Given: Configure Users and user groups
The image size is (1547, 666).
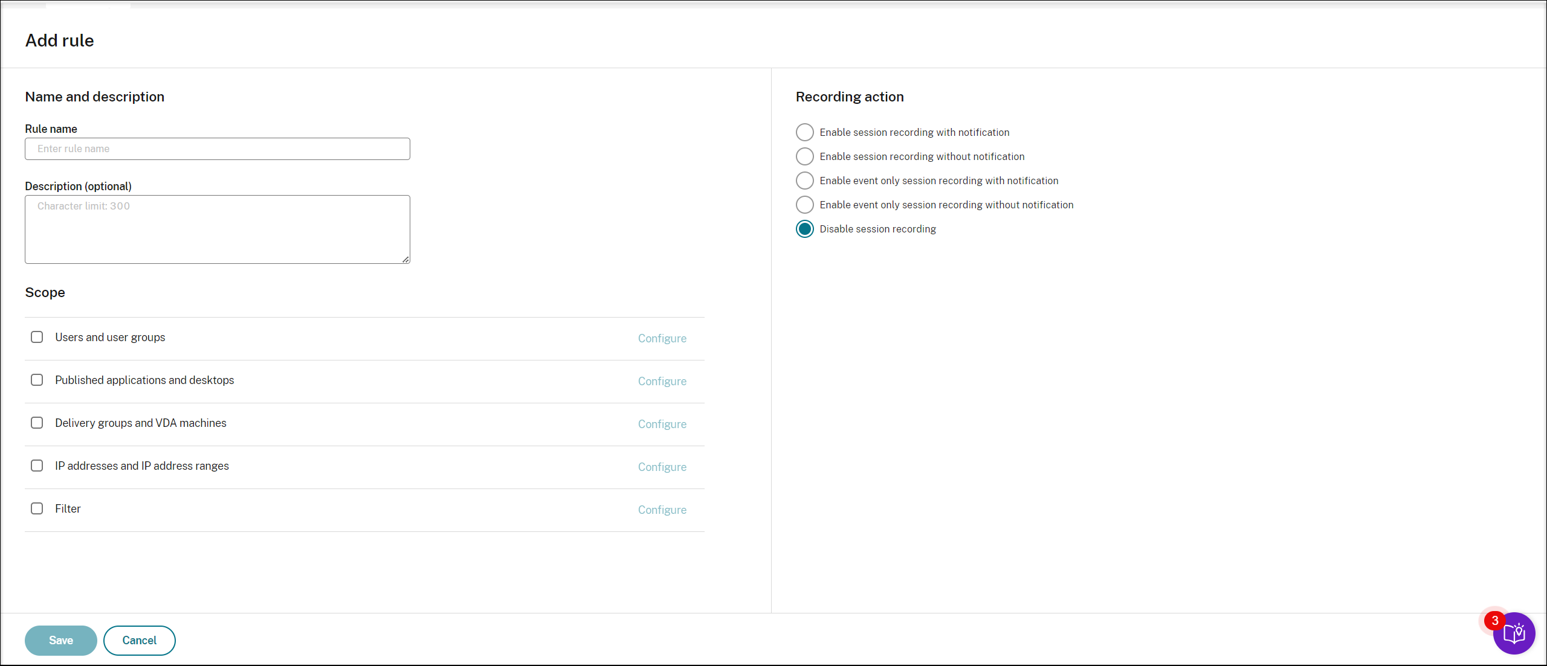Looking at the screenshot, I should point(662,339).
